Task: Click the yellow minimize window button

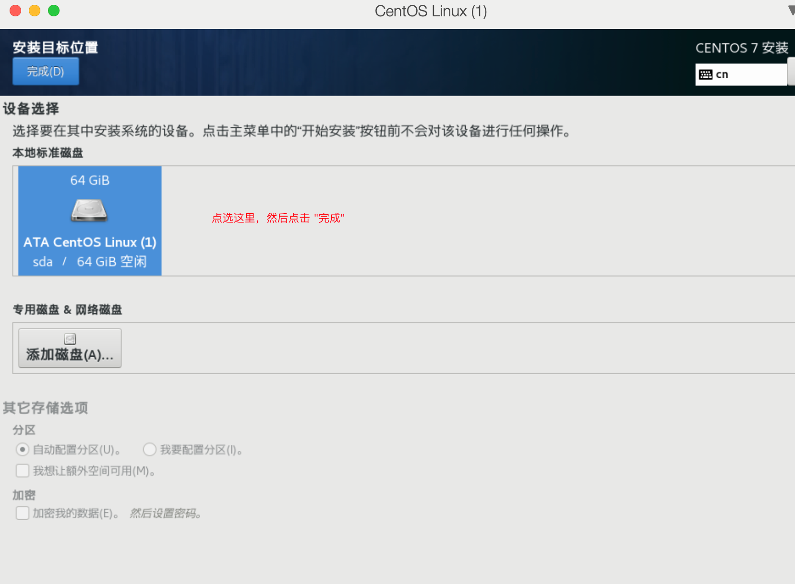Action: [x=35, y=11]
